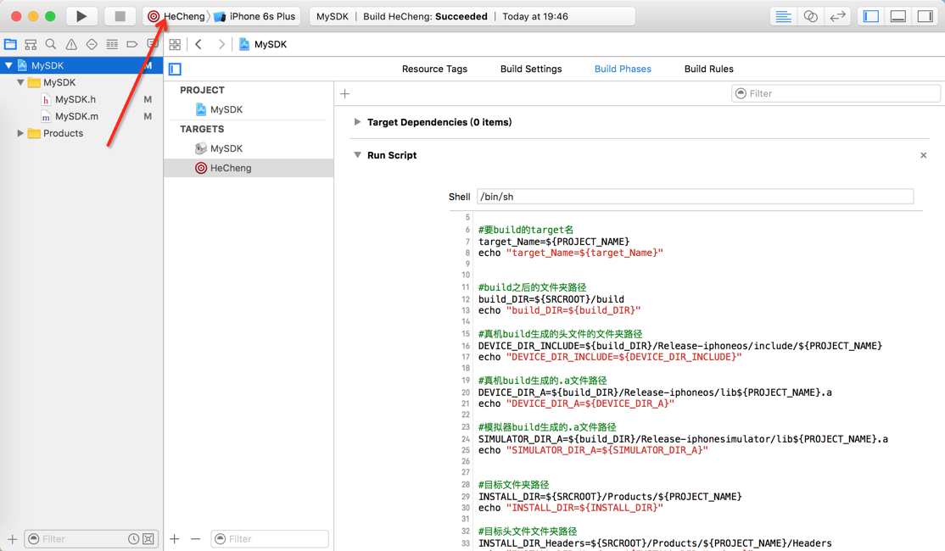Click script line build_DIR=${SRCROOT}/build
Screen dimensions: 945x551
(x=551, y=299)
